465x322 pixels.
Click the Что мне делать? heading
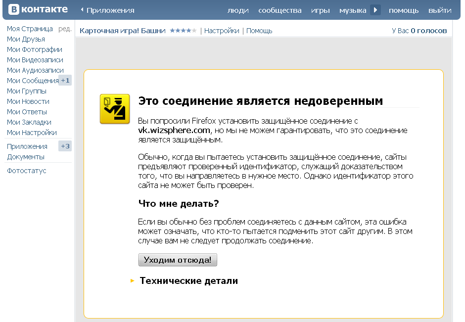point(179,204)
